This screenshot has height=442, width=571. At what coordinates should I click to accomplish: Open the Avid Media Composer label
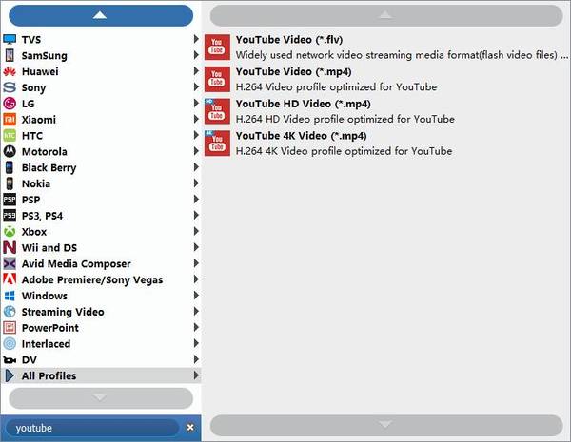click(76, 263)
